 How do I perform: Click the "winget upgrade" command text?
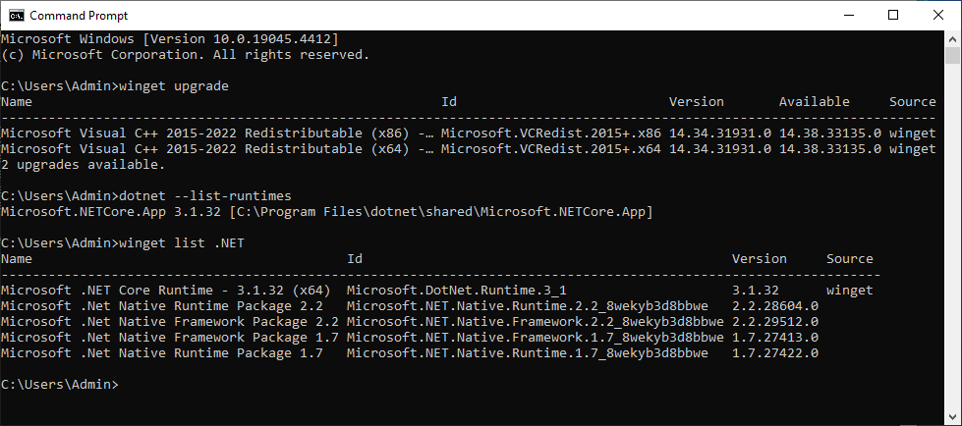(x=173, y=85)
